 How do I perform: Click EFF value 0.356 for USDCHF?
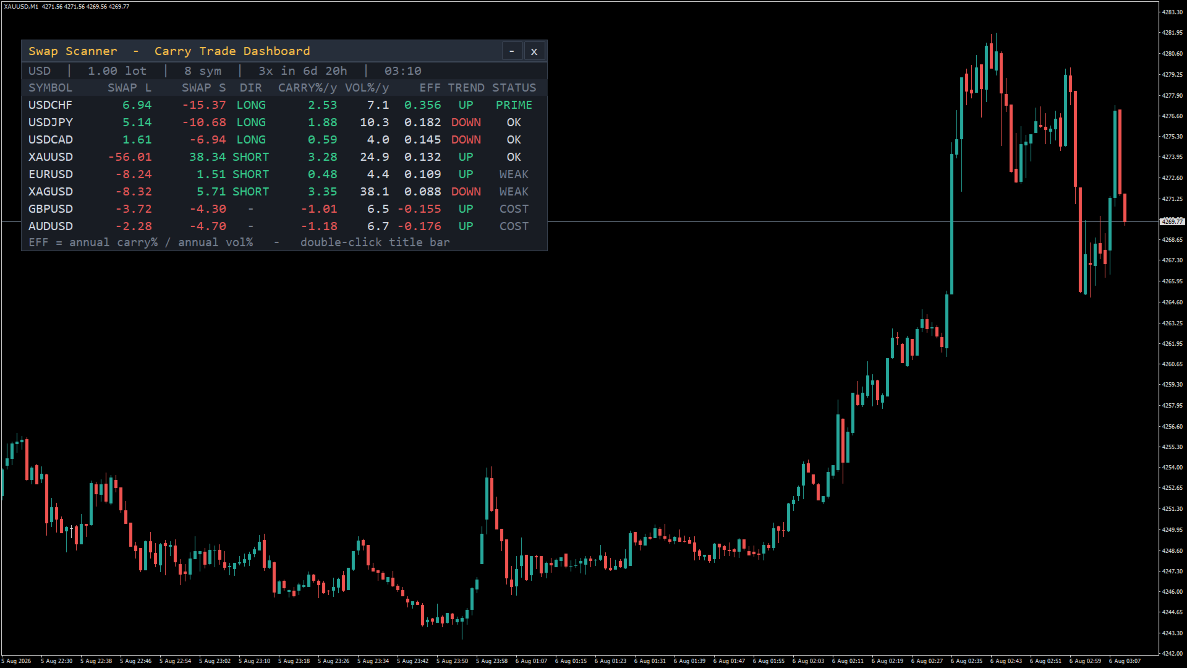(423, 105)
